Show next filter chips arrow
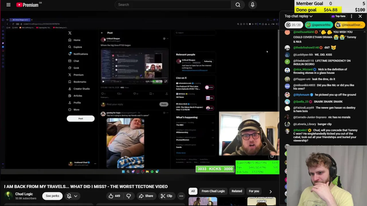The image size is (367, 206). point(270,191)
